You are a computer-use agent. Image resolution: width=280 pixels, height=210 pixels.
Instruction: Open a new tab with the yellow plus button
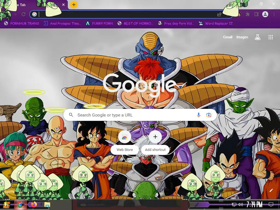[x=74, y=5]
